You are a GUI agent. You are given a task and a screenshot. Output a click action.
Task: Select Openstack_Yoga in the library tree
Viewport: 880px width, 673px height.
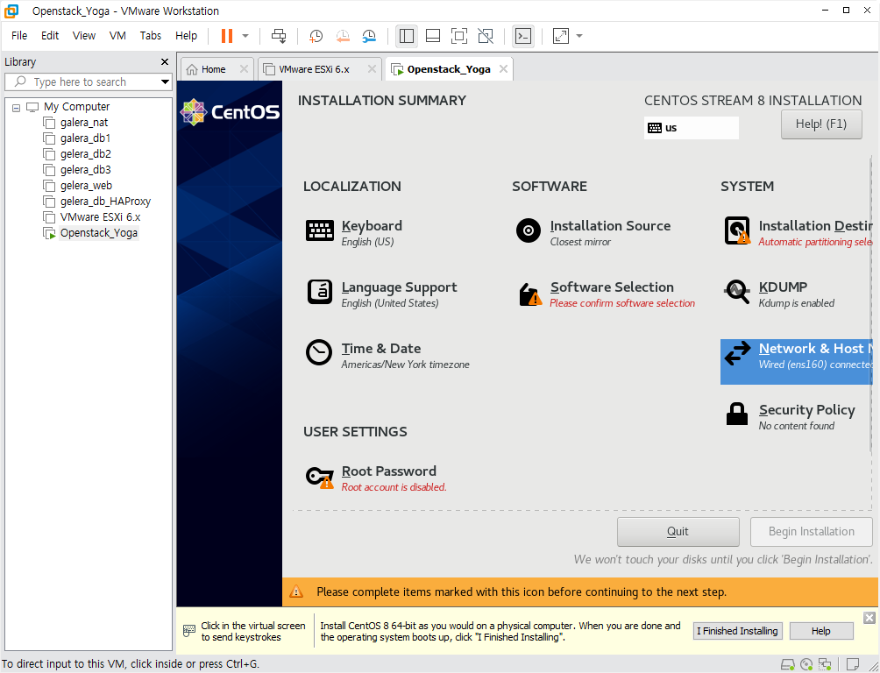(x=99, y=232)
